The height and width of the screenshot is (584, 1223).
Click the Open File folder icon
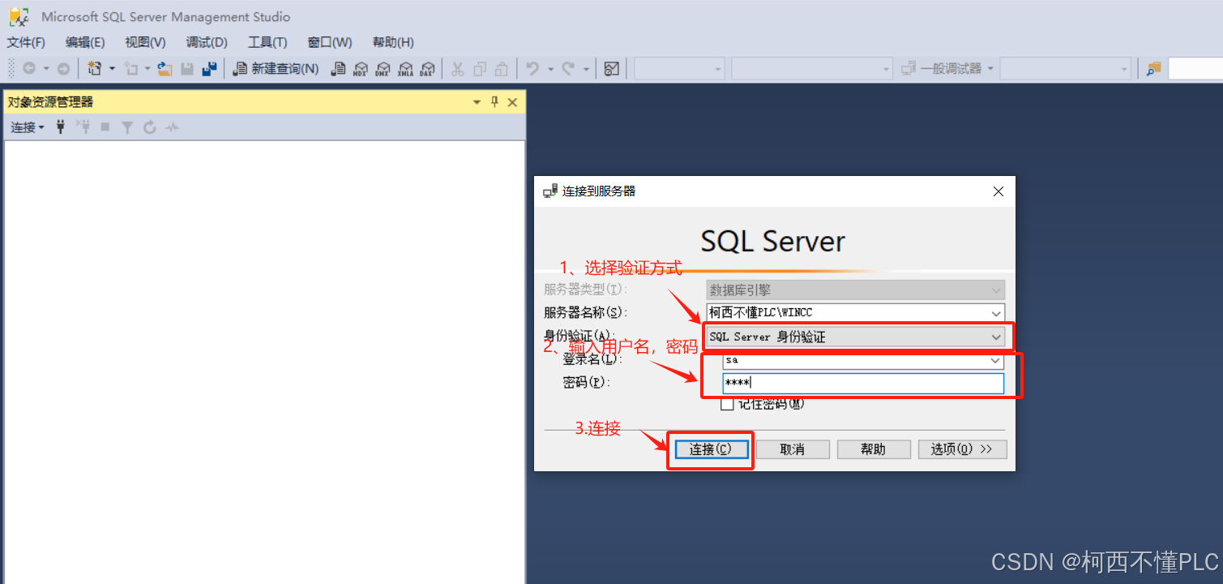point(165,69)
